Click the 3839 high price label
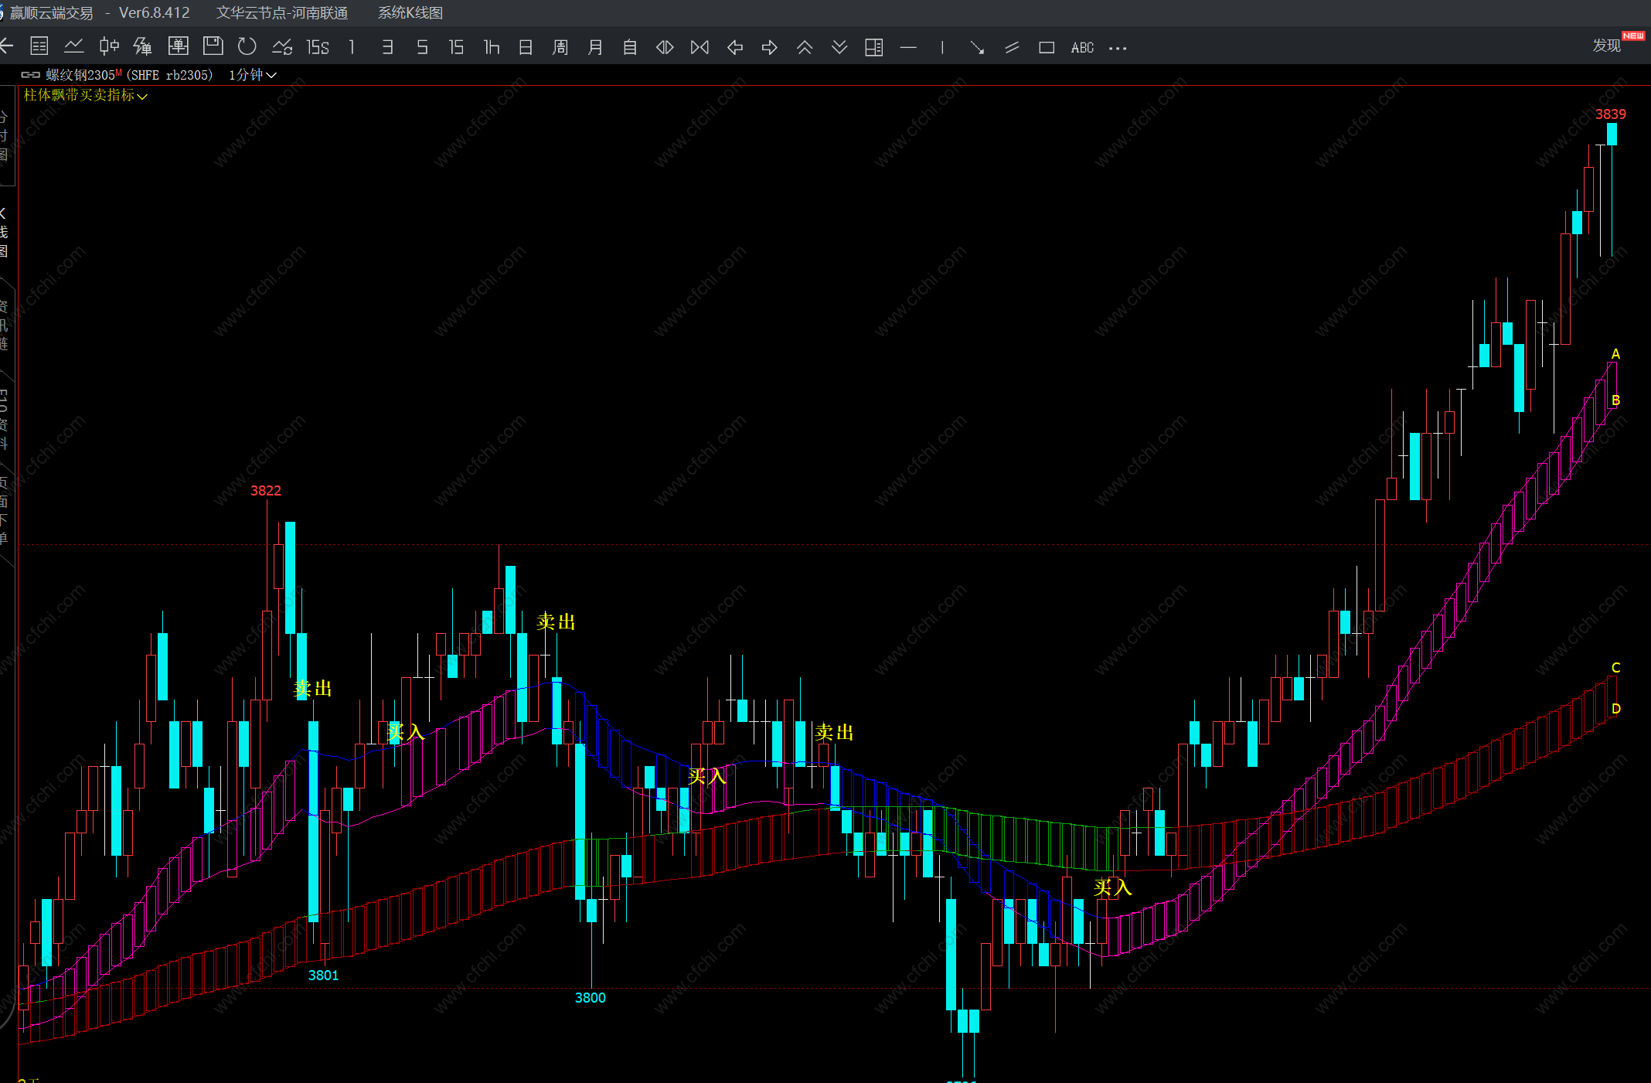Viewport: 1651px width, 1083px height. [1610, 114]
